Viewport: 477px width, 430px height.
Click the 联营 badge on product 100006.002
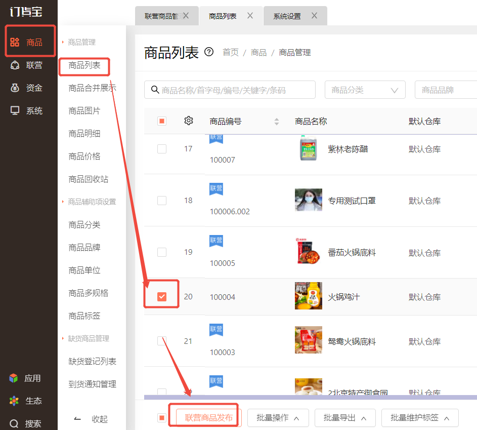pyautogui.click(x=216, y=189)
